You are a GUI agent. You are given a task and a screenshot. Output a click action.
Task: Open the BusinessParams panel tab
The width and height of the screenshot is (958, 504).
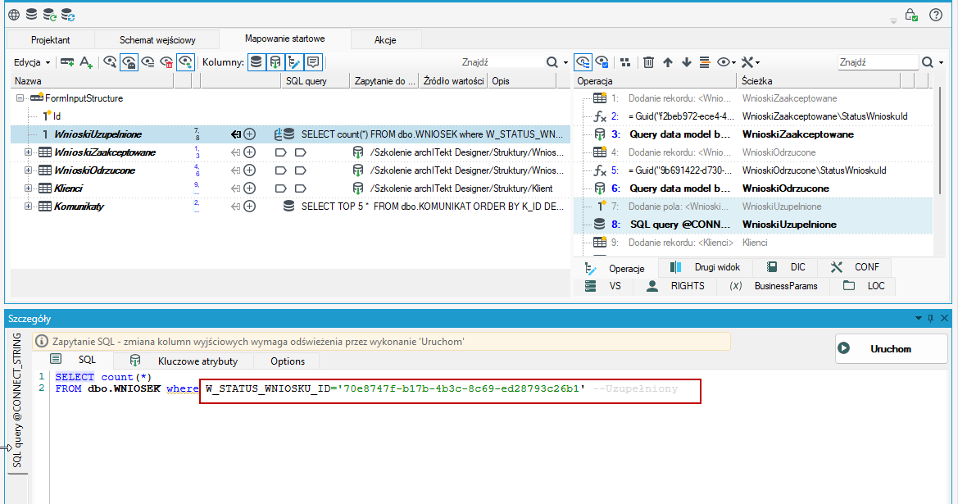tap(772, 286)
